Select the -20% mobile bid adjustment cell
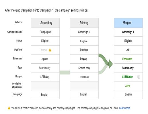The image size is (148, 114). pyautogui.click(x=128, y=86)
